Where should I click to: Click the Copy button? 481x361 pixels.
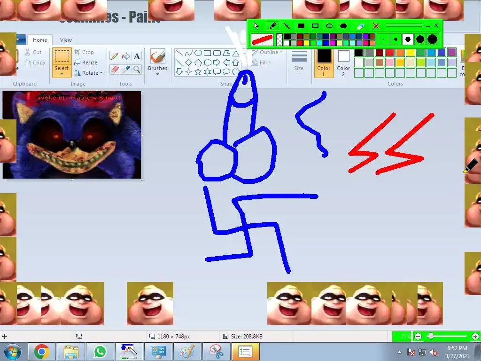click(x=35, y=63)
